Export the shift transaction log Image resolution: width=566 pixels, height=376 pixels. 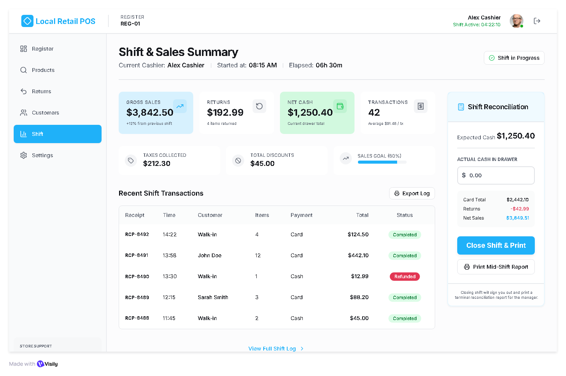(412, 193)
